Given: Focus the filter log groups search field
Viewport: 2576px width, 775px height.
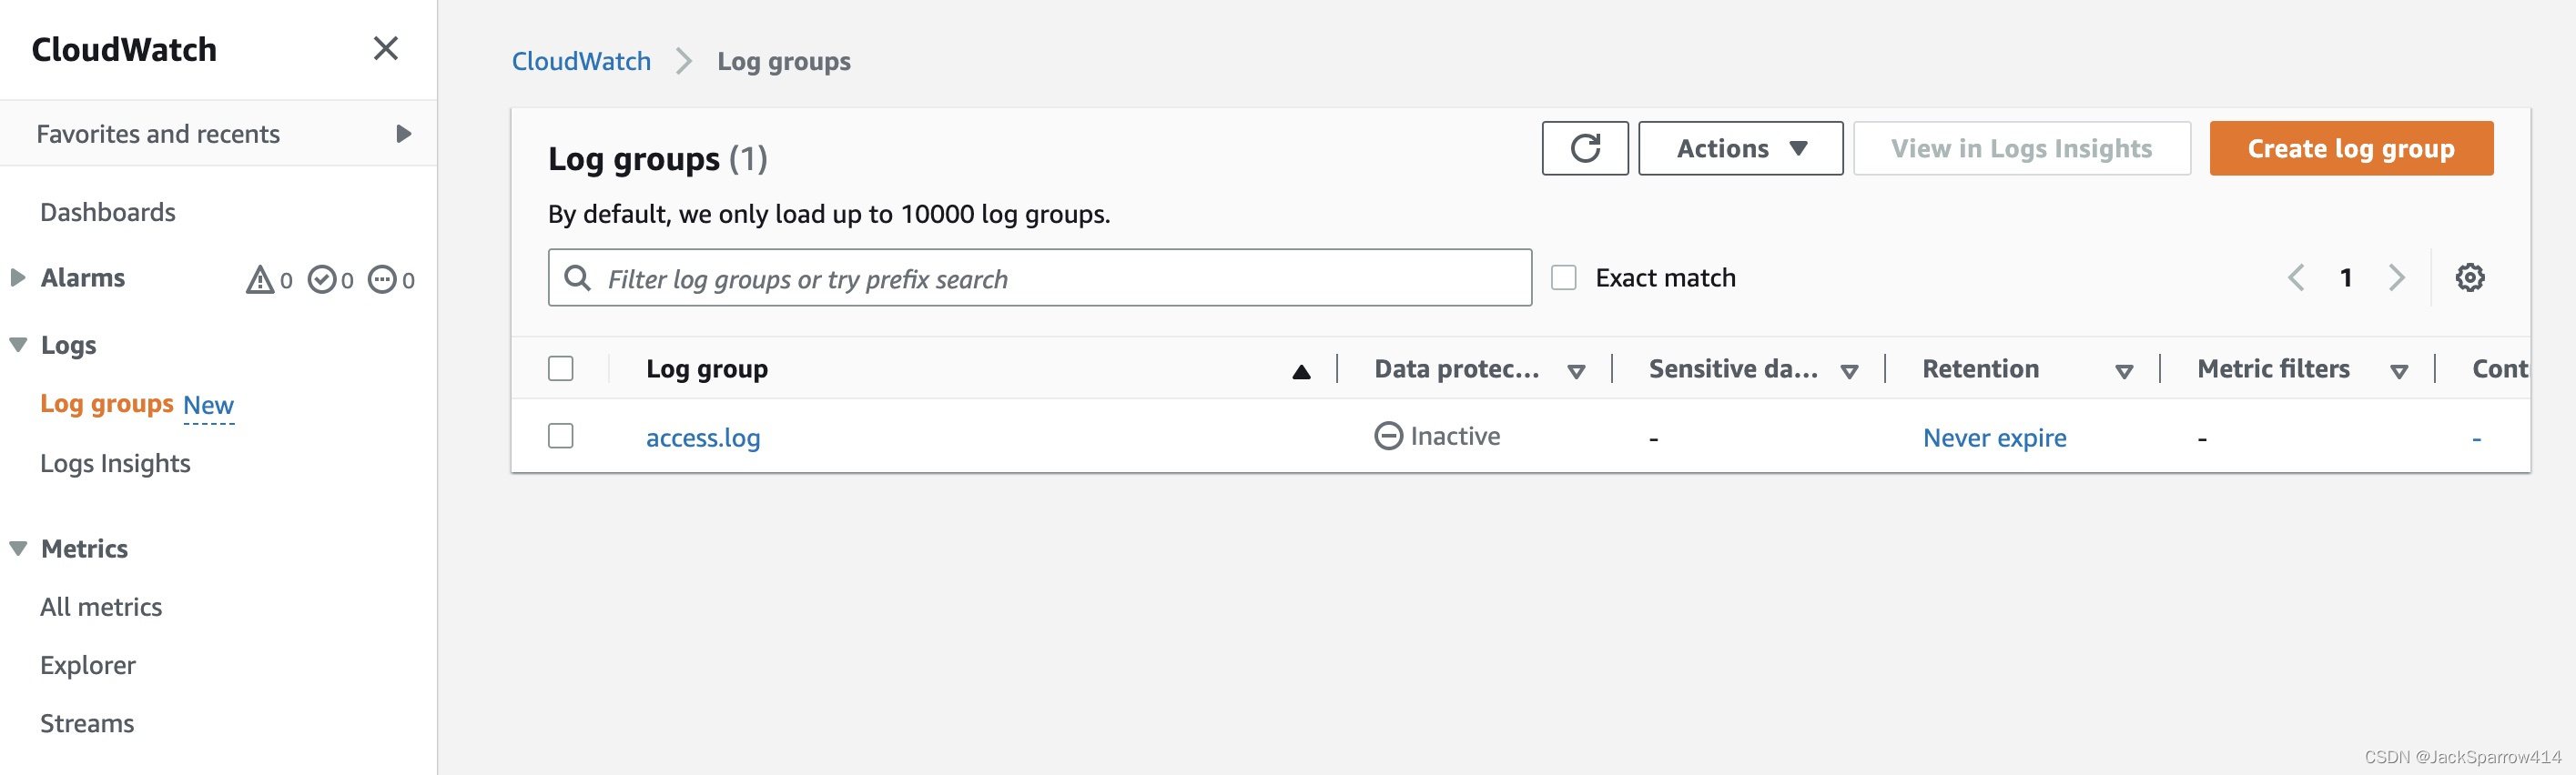Looking at the screenshot, I should (1039, 277).
